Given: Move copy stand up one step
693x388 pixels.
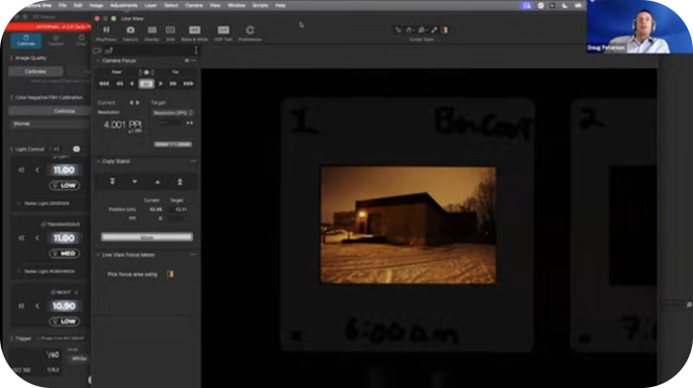Looking at the screenshot, I should [158, 181].
